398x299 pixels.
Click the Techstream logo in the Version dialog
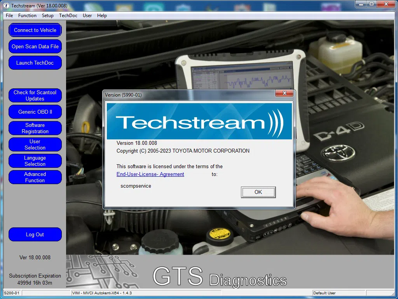(198, 120)
